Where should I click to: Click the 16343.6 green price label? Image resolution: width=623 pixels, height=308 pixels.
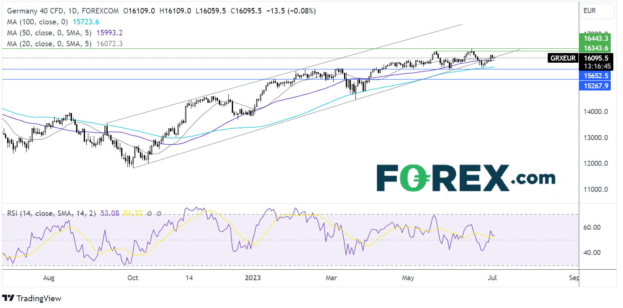(x=595, y=48)
